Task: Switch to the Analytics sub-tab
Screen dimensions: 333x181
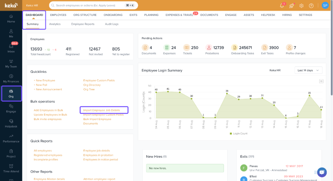Action: (55, 24)
